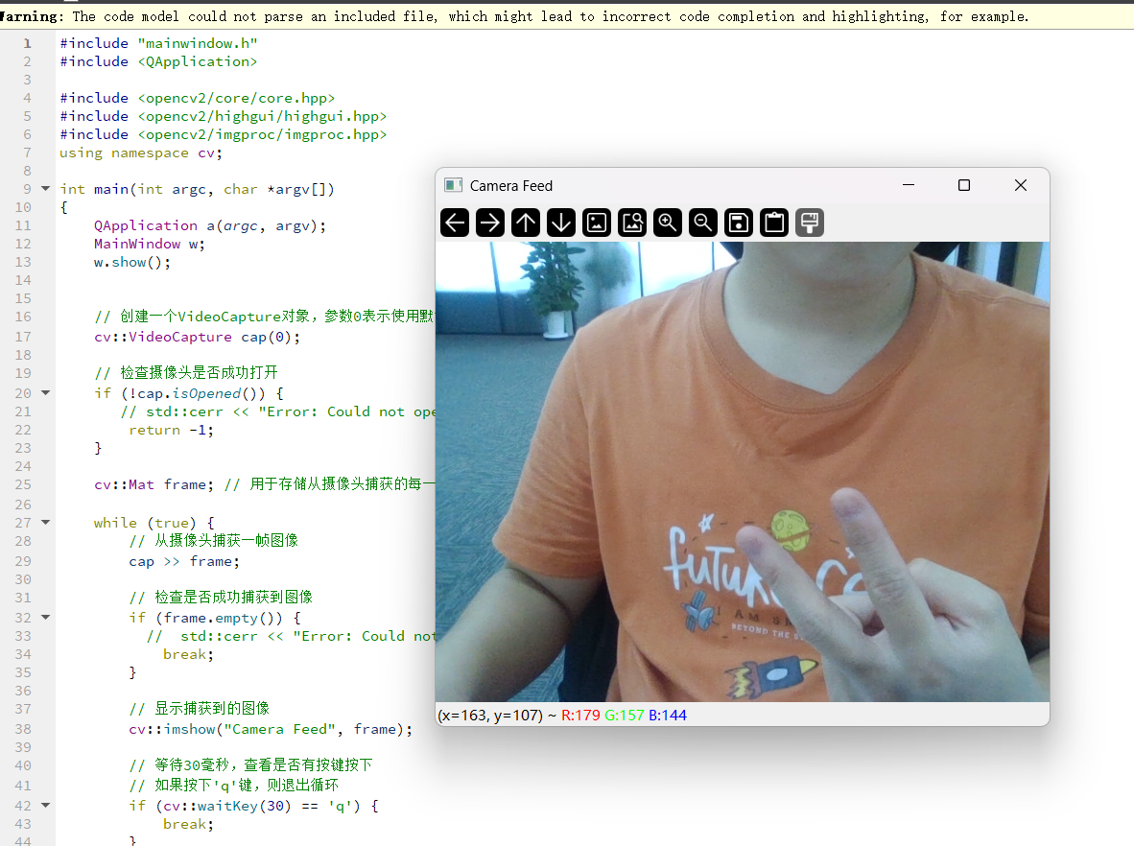1134x846 pixels.
Task: Collapse the main function code block
Action: 44,188
